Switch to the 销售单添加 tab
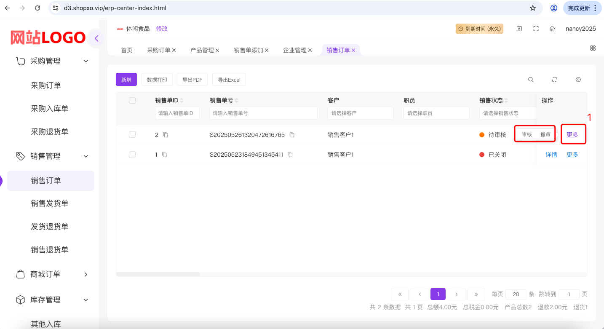 249,50
